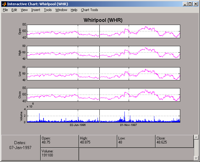200x162 pixels.
Task: Click the Low y-axis label
Action: click(x=20, y=74)
